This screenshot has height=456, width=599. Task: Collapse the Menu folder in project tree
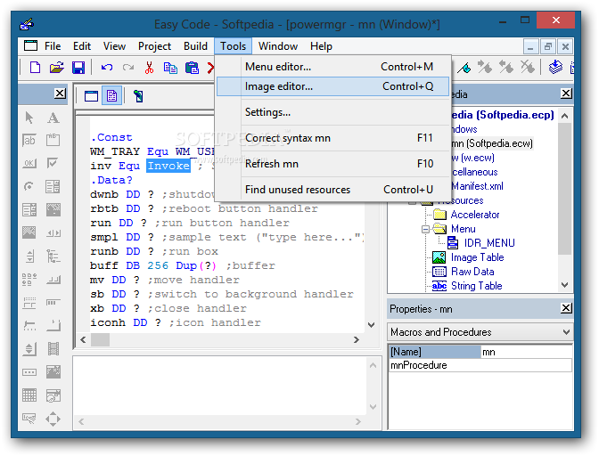tap(425, 229)
